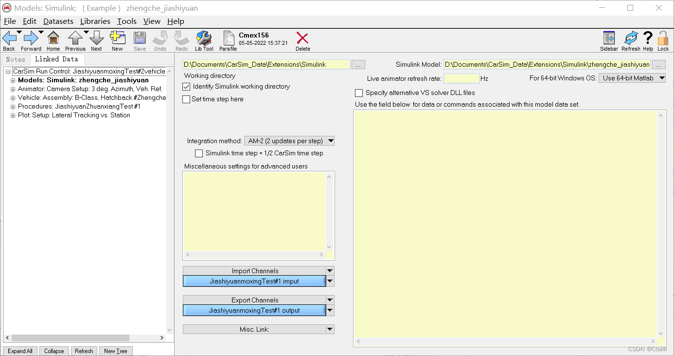Open the Tools menu

point(127,21)
